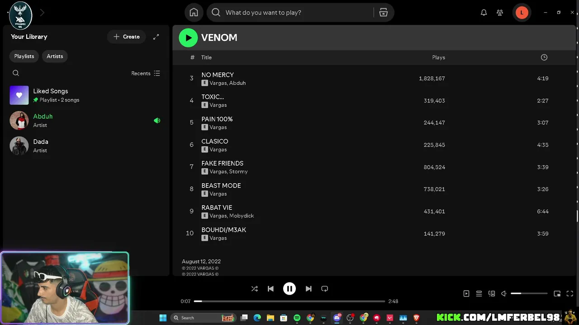The image size is (579, 325).
Task: Toggle shuffle playback
Action: pos(254,289)
